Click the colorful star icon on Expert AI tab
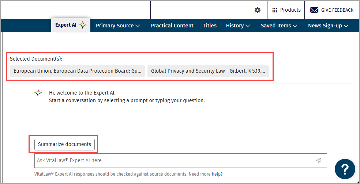The height and width of the screenshot is (184, 360). pos(83,25)
